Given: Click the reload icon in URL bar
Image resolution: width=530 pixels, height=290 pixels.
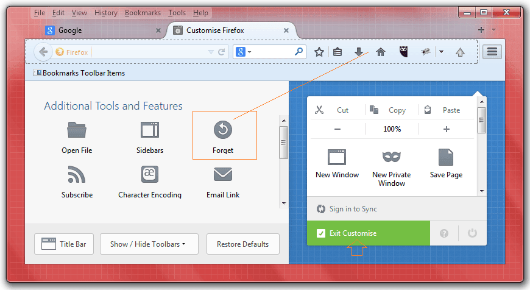Looking at the screenshot, I should (x=221, y=52).
